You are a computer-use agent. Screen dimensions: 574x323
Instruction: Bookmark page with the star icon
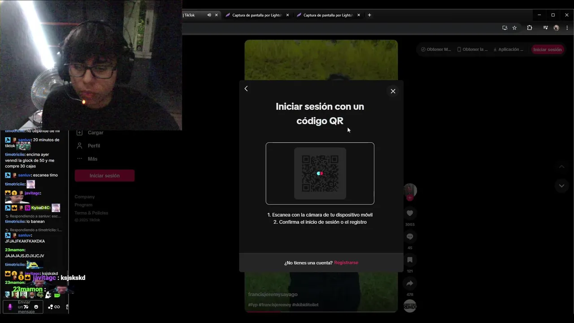[x=514, y=28]
